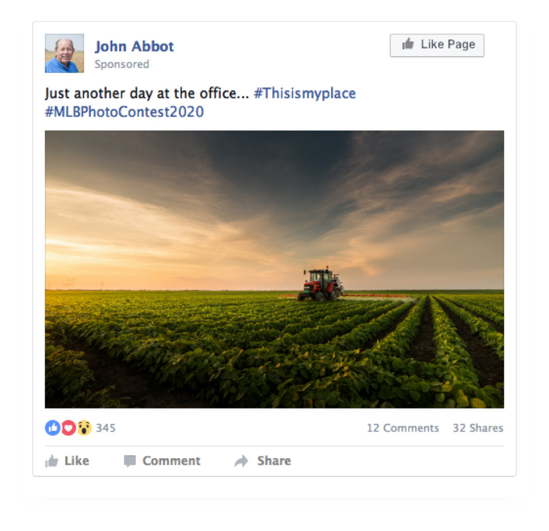Click the blue thumbs-up reaction icon
This screenshot has height=531, width=549.
point(53,427)
